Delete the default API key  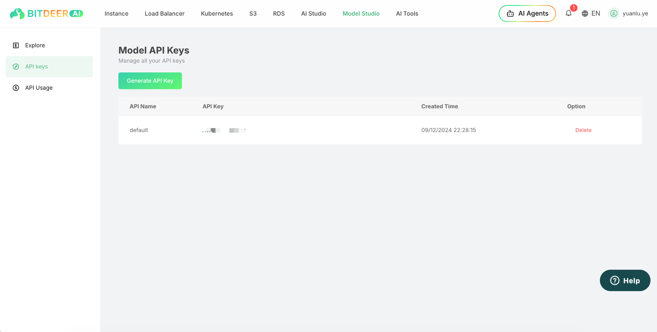point(583,130)
